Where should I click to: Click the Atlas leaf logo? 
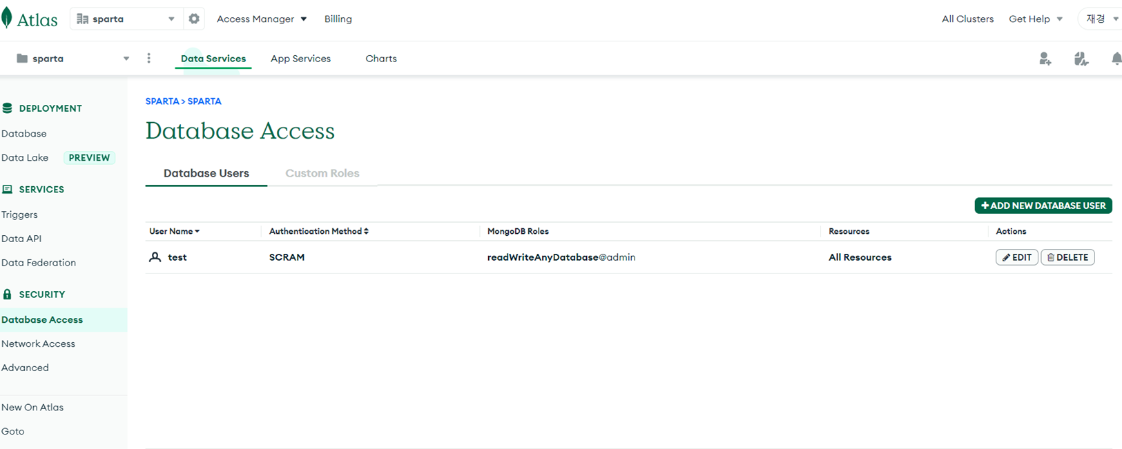tap(7, 19)
